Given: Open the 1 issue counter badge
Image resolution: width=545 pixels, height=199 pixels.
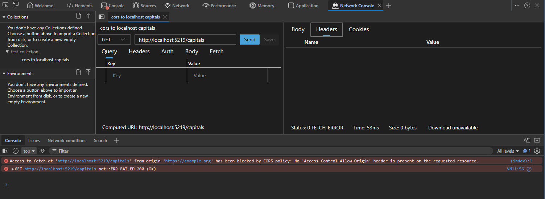Looking at the screenshot, I should pyautogui.click(x=527, y=151).
